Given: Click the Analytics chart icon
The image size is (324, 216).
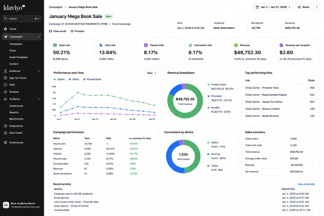Looking at the screenshot, I should [5, 99].
